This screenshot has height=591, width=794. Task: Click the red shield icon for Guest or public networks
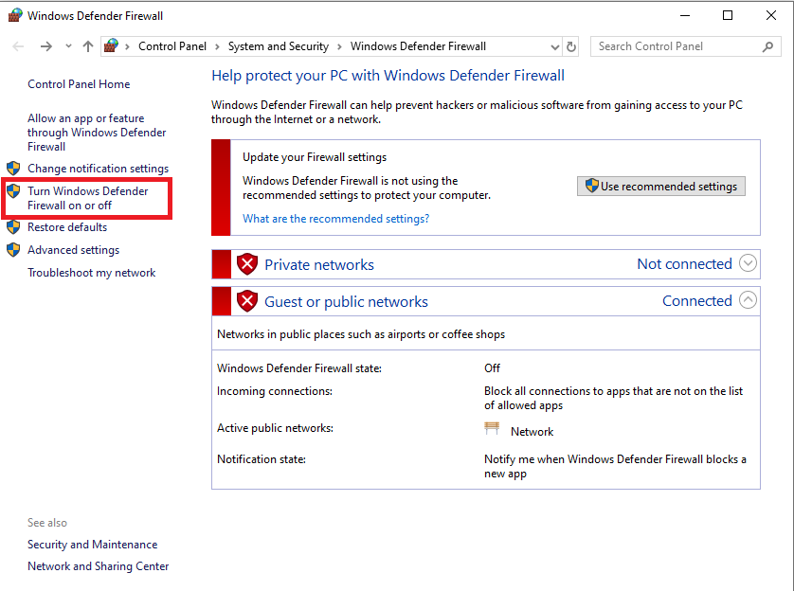click(x=247, y=302)
